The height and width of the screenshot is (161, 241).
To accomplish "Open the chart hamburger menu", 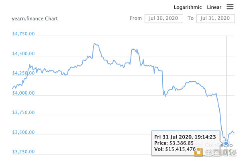I will 230,7.
